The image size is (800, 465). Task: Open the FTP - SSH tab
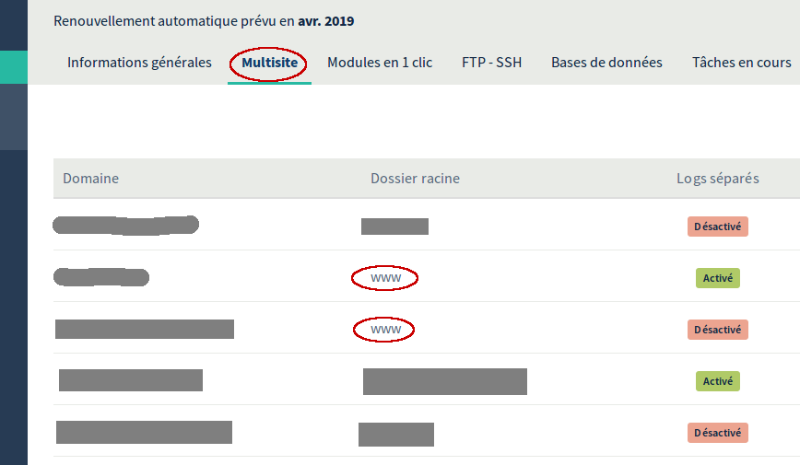491,63
